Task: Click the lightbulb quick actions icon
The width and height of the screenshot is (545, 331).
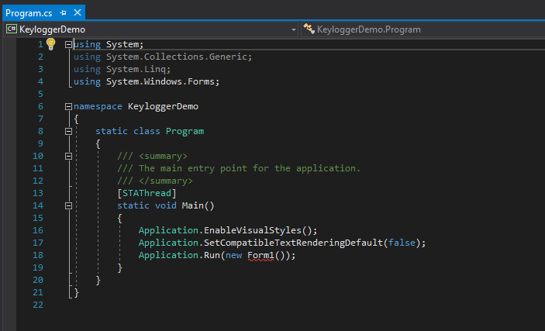Action: pyautogui.click(x=51, y=44)
